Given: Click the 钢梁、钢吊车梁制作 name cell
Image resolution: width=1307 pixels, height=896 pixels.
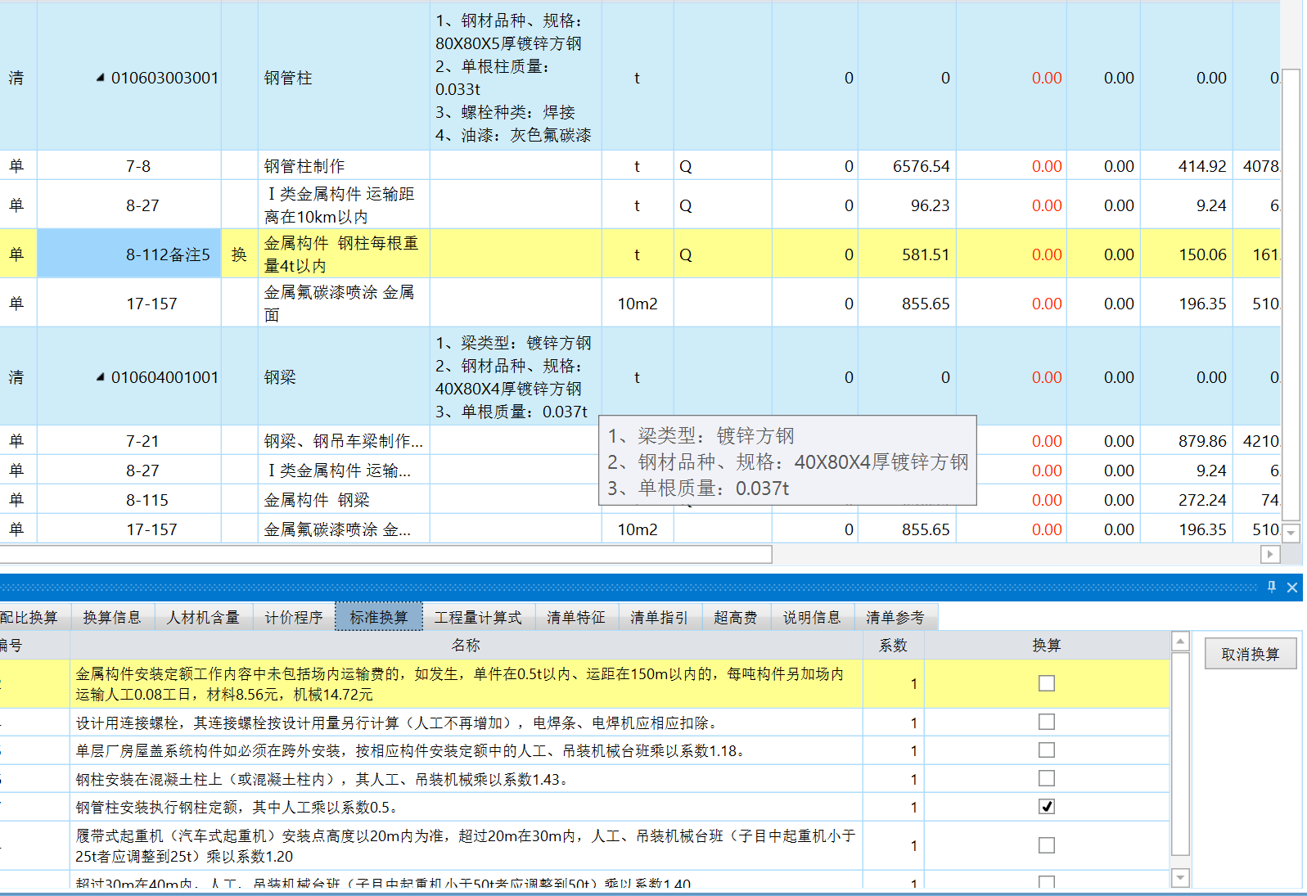Looking at the screenshot, I should click(x=344, y=441).
